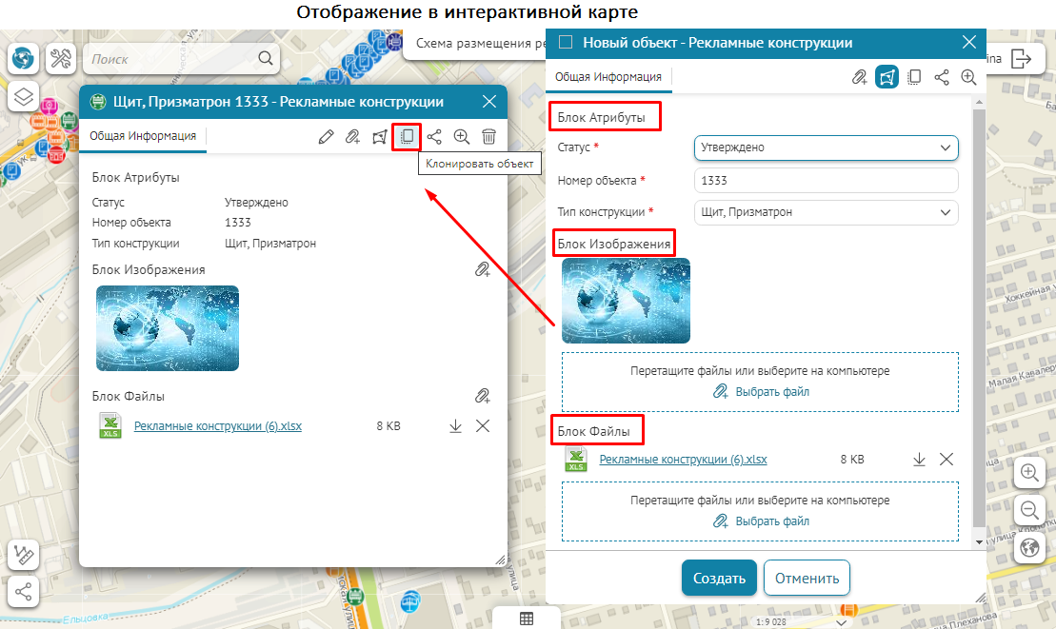
Task: Switch to Общая Информация tab in new object panel
Action: 608,78
